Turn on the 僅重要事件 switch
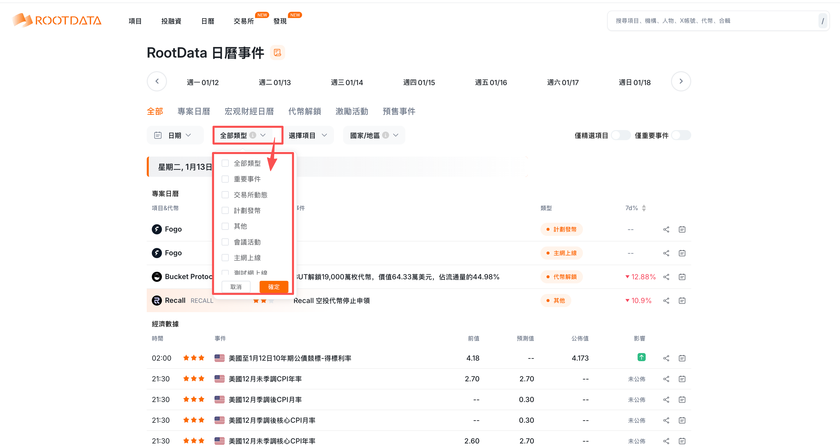Screen dimensions: 840x447 pyautogui.click(x=681, y=135)
